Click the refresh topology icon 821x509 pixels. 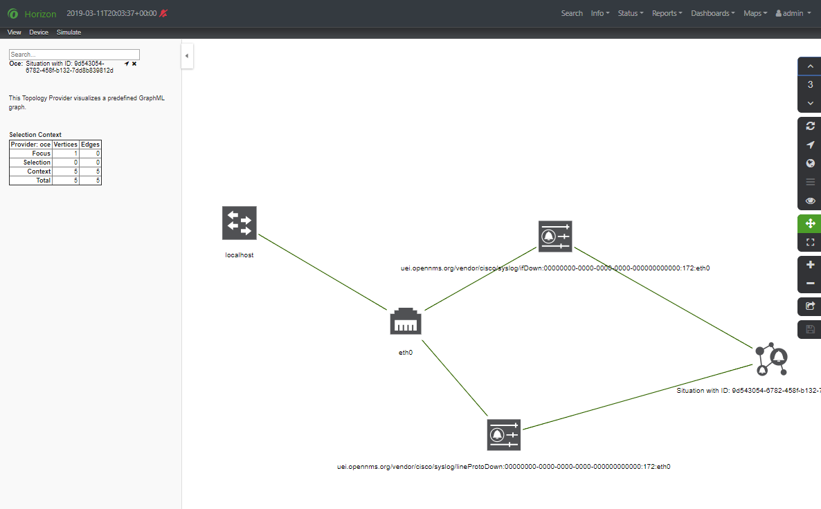pos(809,127)
